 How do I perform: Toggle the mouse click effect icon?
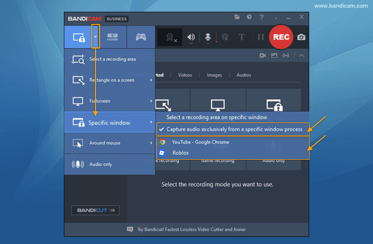coord(225,37)
